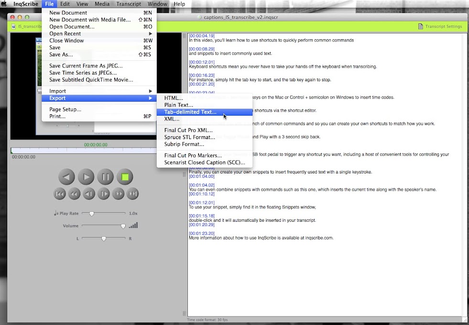Open the Transcript menu
The image size is (469, 325).
[129, 4]
